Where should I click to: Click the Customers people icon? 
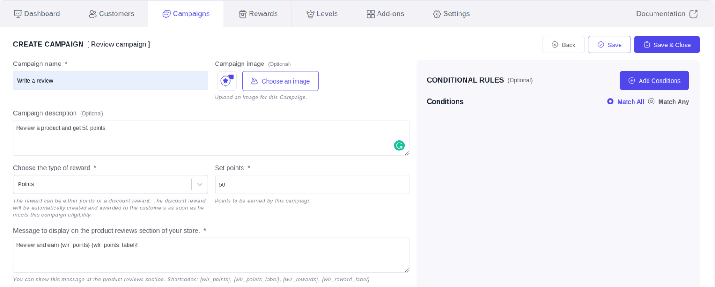coord(93,14)
